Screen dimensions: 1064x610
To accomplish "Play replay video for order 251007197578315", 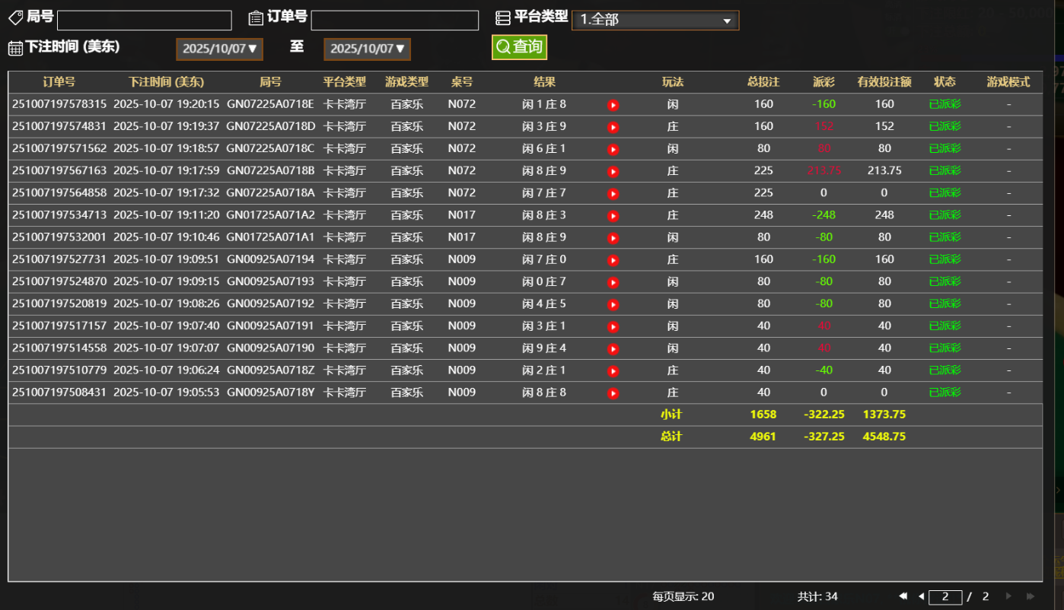I will [x=613, y=105].
